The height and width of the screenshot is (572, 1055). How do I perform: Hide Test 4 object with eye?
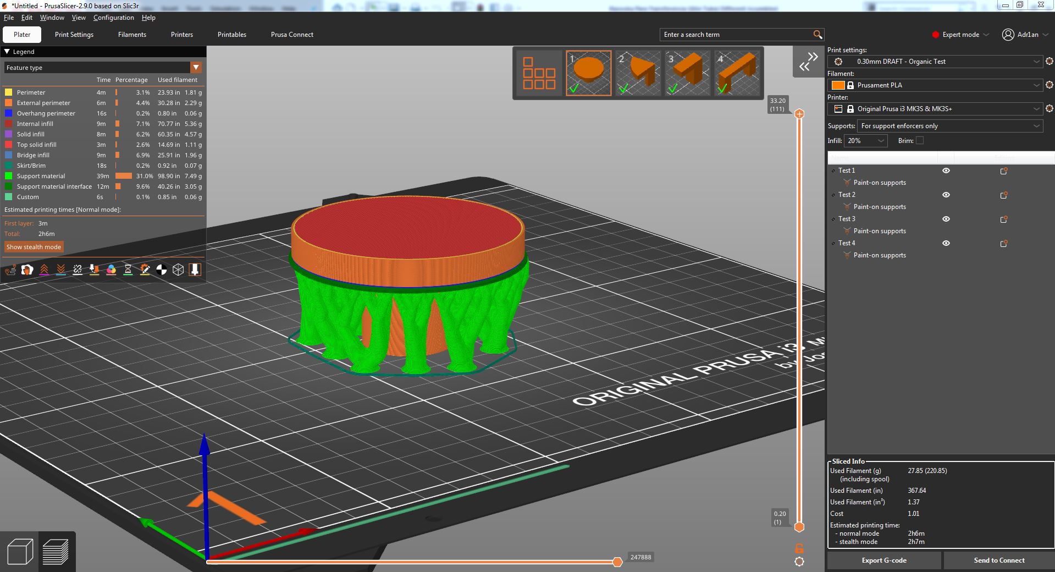click(946, 243)
